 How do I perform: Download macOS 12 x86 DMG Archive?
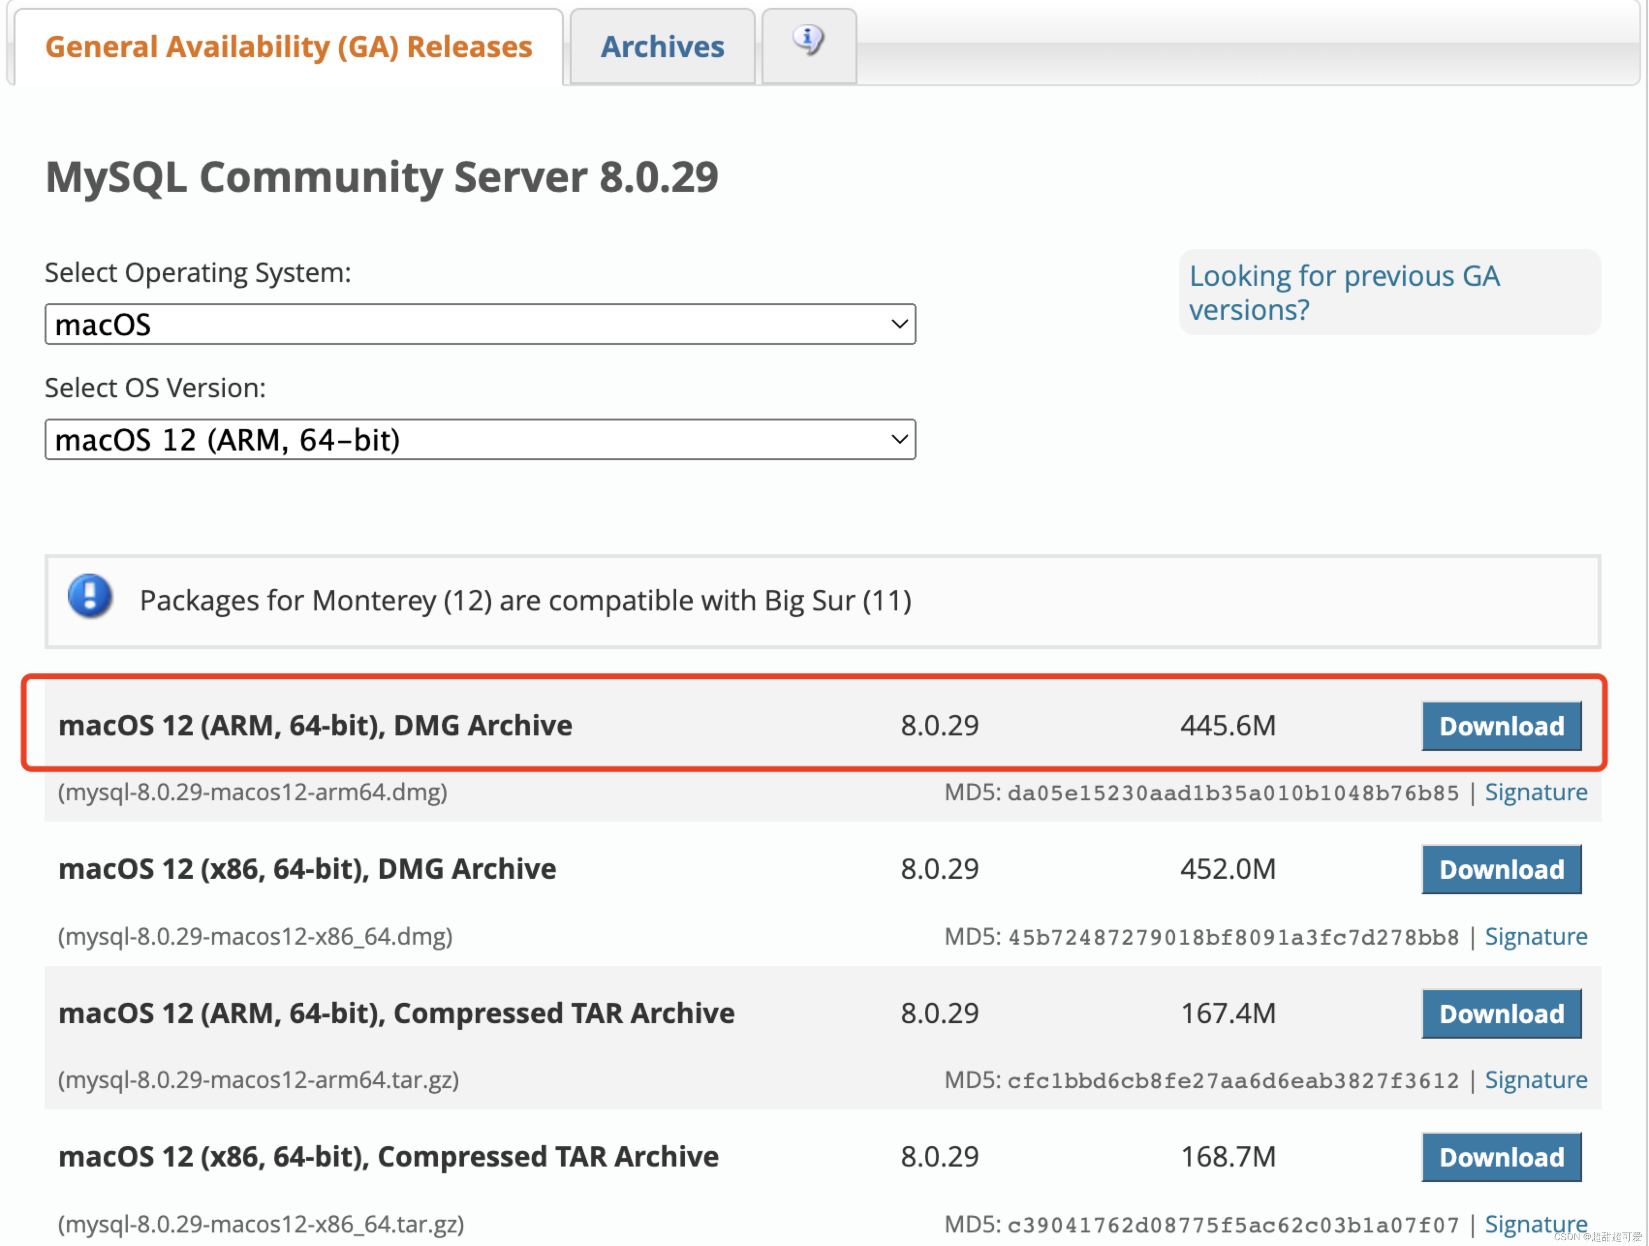point(1501,869)
